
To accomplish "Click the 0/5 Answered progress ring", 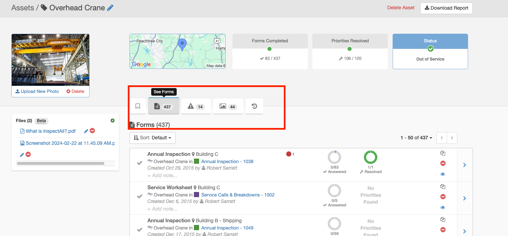I will tap(334, 191).
